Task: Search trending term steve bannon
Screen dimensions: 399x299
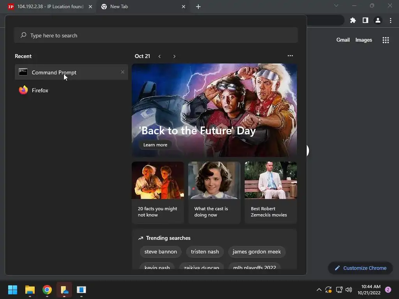Action: [161, 252]
